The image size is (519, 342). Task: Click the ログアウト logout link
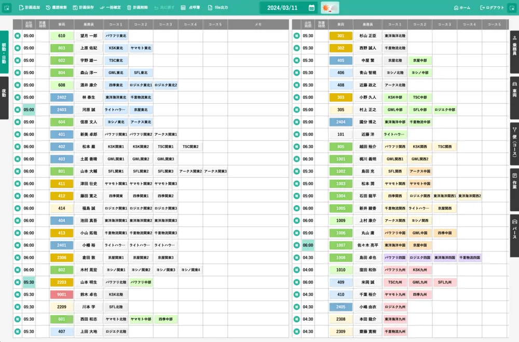(x=492, y=8)
